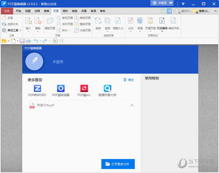This screenshot has height=173, width=219.
Task: Click the 未登录 login text in banner
Action: 58,62
